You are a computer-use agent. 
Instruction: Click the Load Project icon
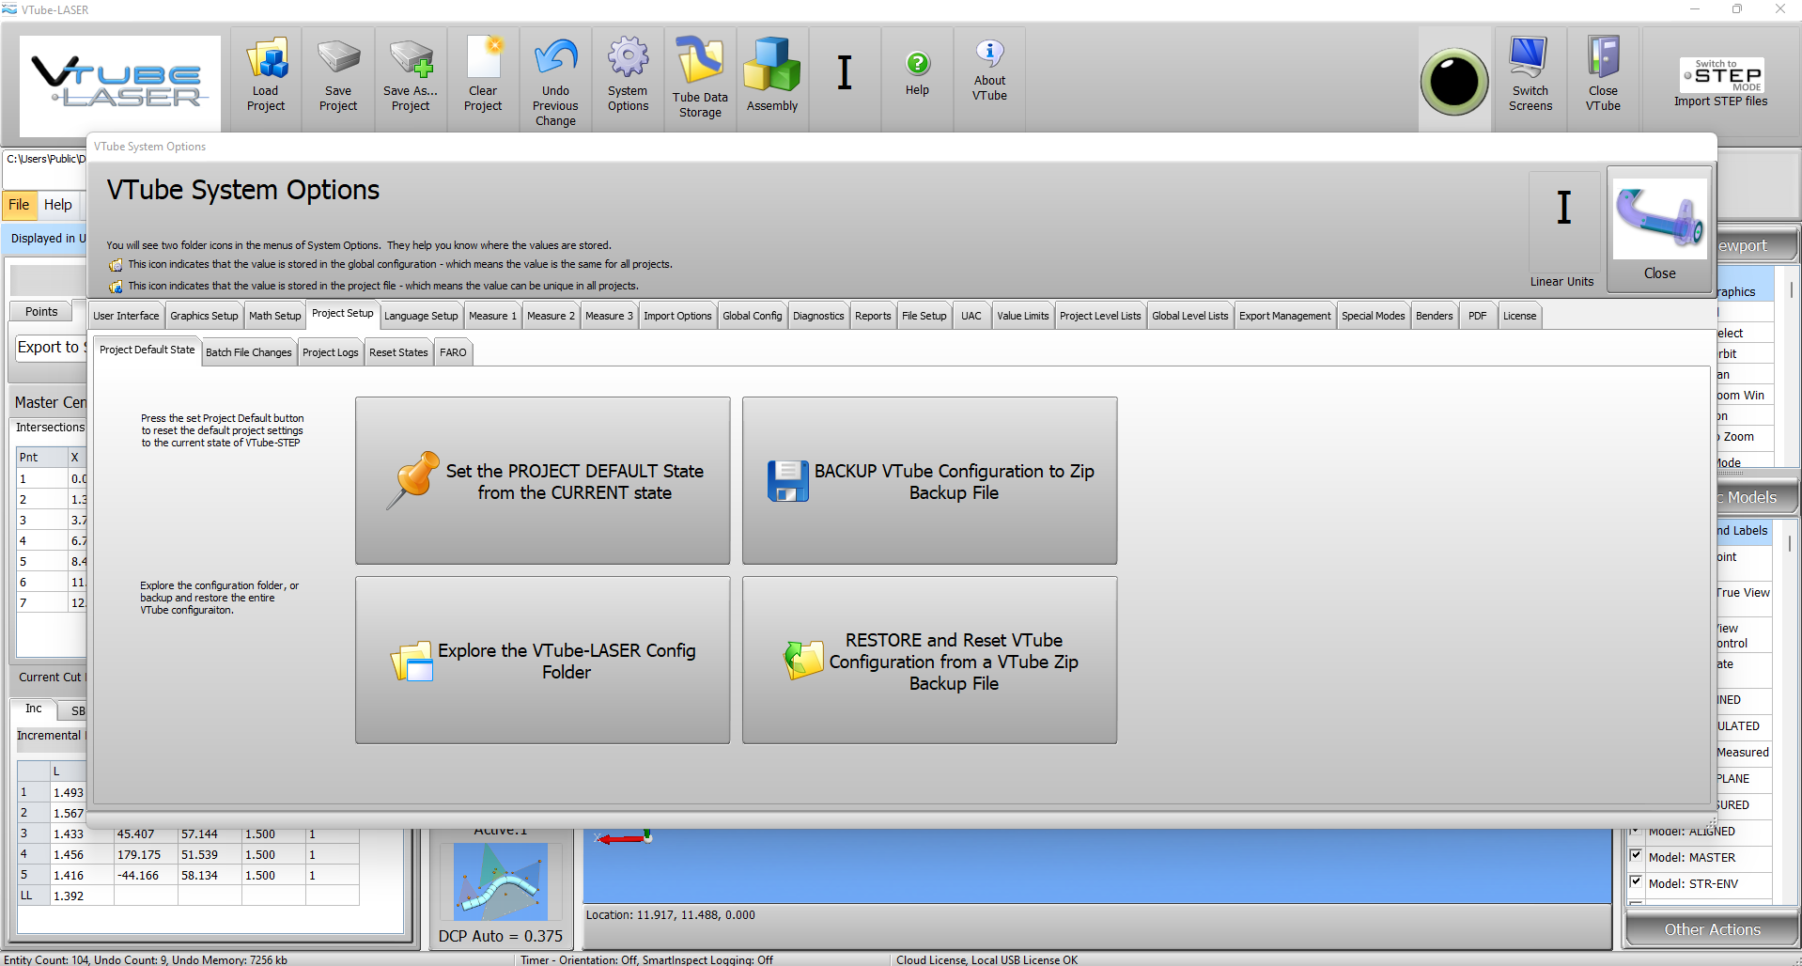point(266,60)
